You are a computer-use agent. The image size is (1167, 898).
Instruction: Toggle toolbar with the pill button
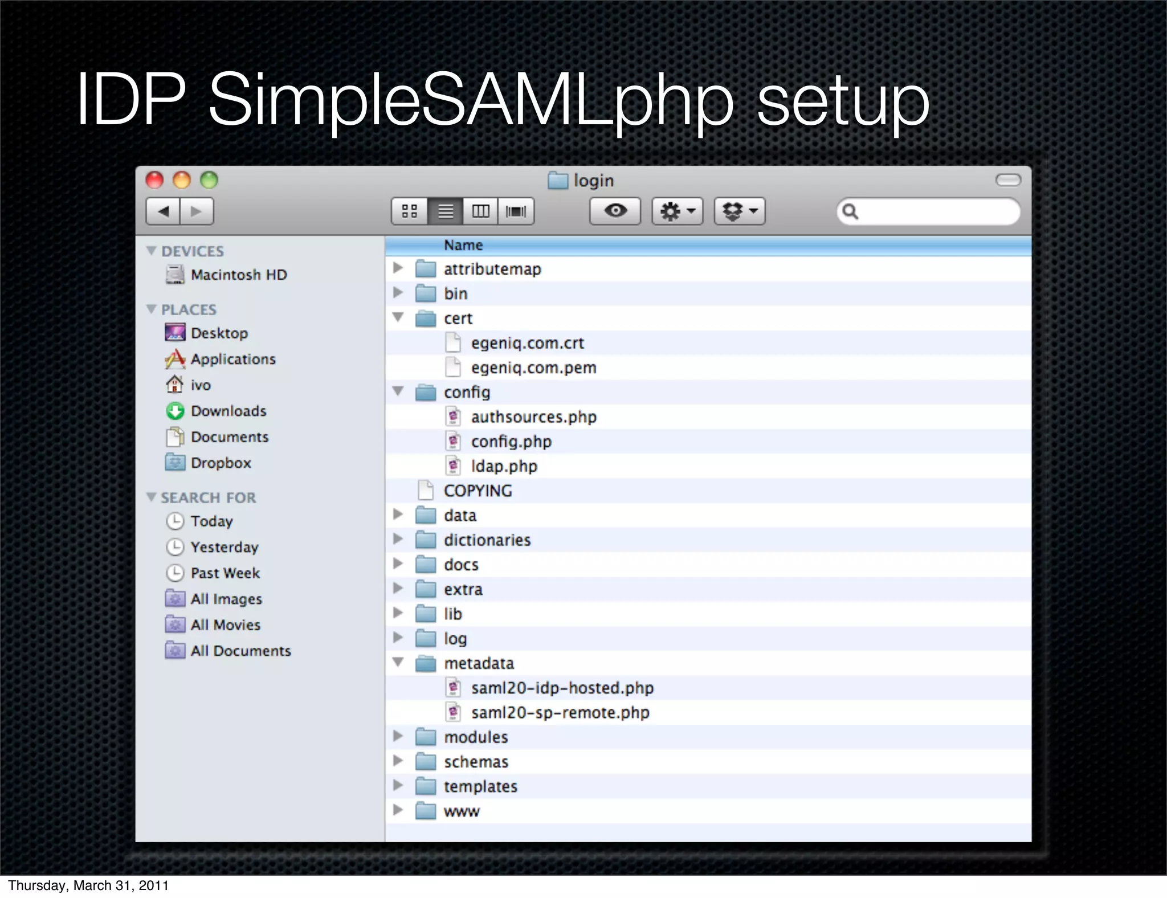point(1008,180)
